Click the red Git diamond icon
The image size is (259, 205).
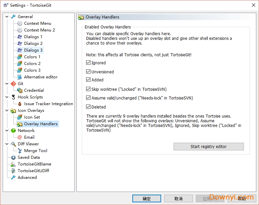tap(13, 84)
